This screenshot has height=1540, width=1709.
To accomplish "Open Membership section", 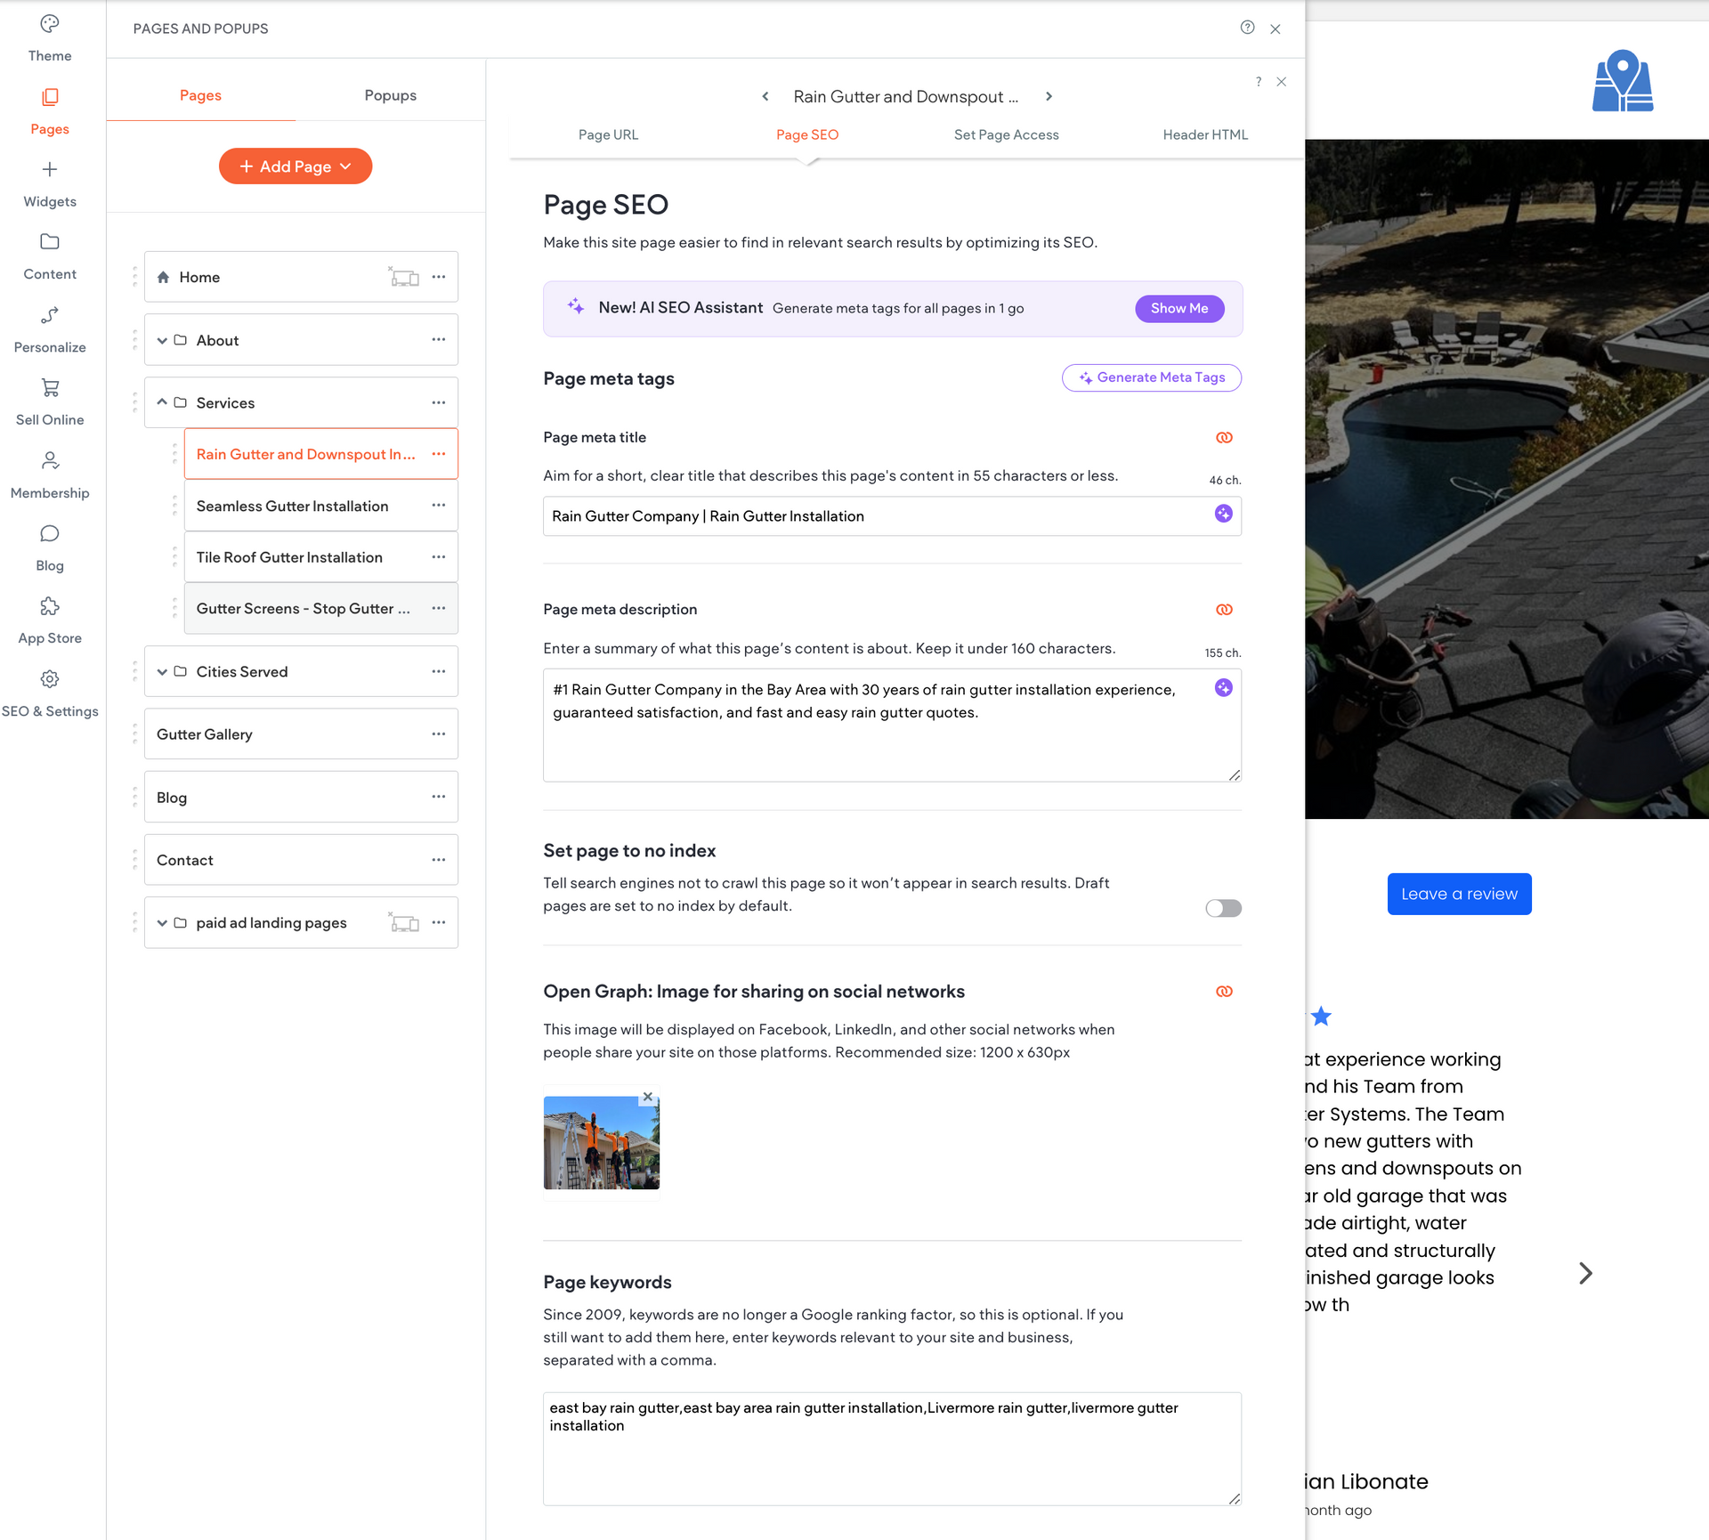I will pos(50,475).
